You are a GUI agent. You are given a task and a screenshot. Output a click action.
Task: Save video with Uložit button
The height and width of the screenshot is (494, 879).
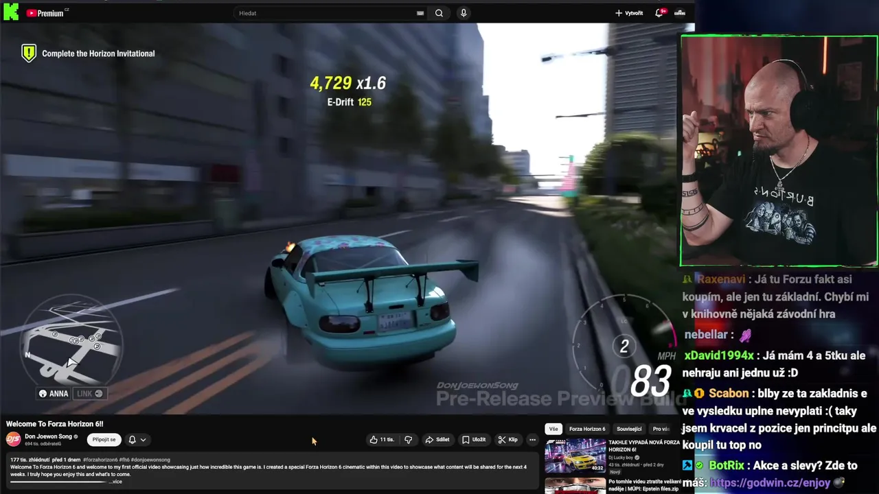coord(474,440)
